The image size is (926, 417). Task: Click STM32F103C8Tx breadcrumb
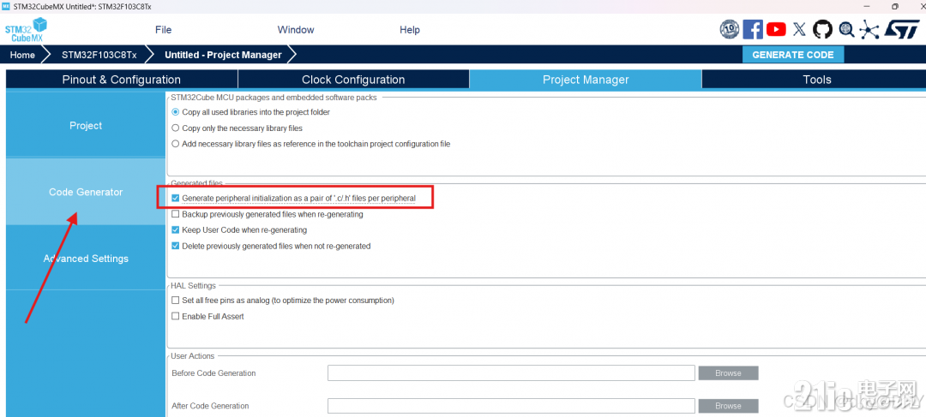click(99, 55)
